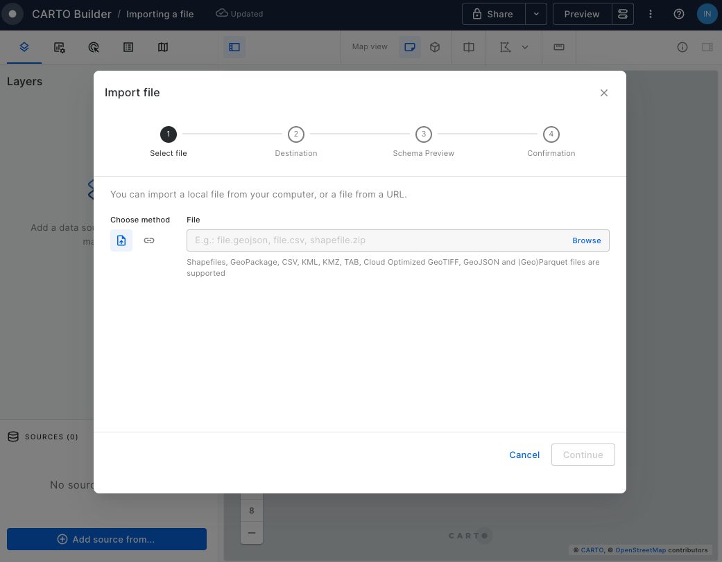
Task: Click the map zoom out minus button
Action: click(x=251, y=532)
